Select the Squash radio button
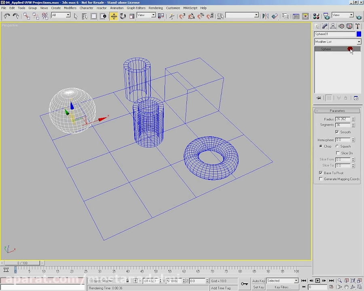The image size is (364, 291). pos(337,146)
